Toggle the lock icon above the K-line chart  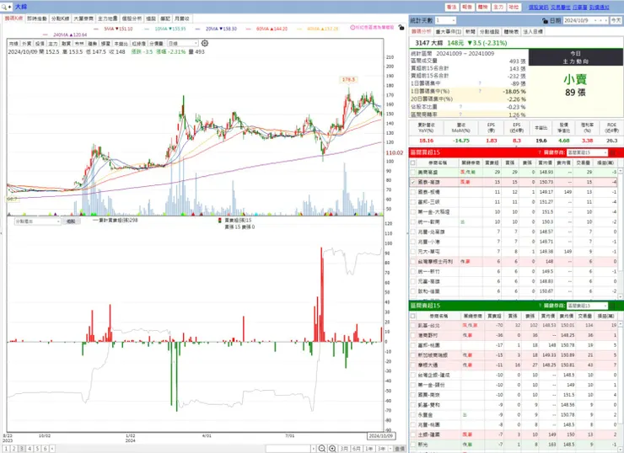coord(401,28)
